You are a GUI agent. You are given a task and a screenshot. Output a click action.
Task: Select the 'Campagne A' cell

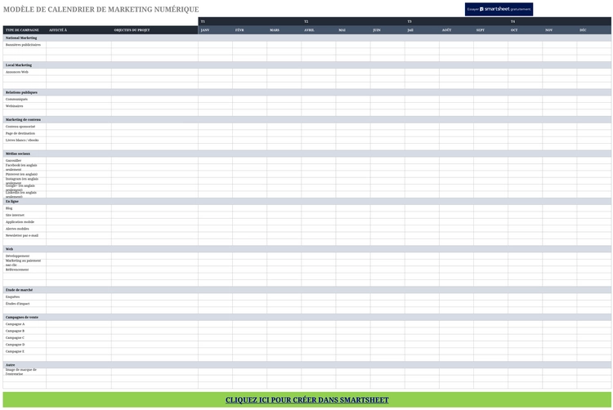[25, 324]
